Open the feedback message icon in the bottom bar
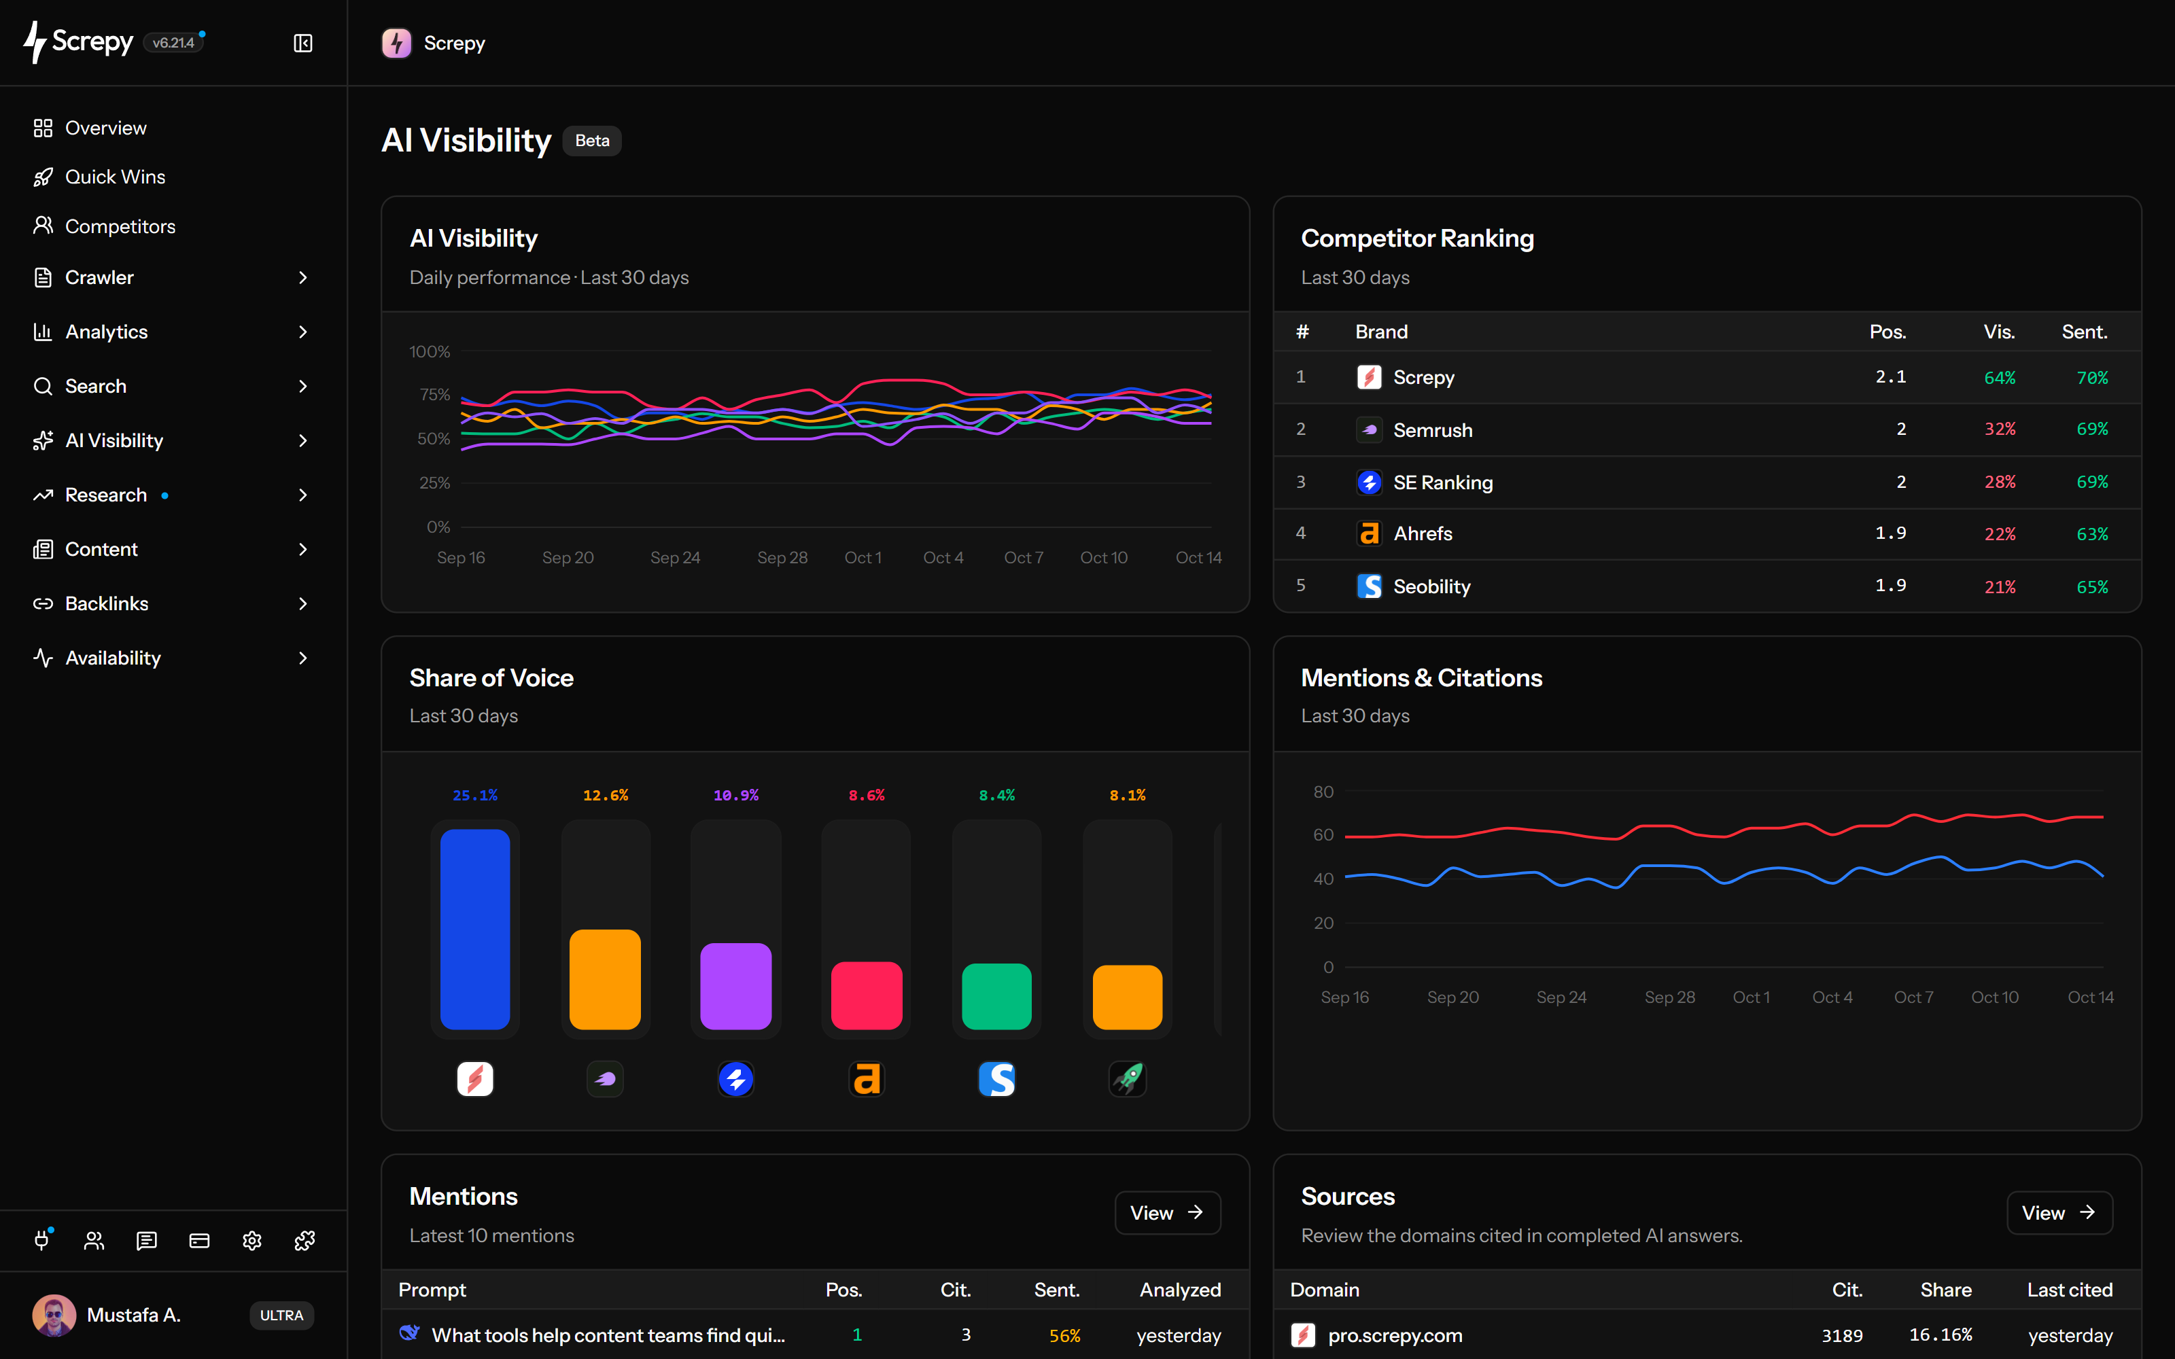 pos(147,1240)
